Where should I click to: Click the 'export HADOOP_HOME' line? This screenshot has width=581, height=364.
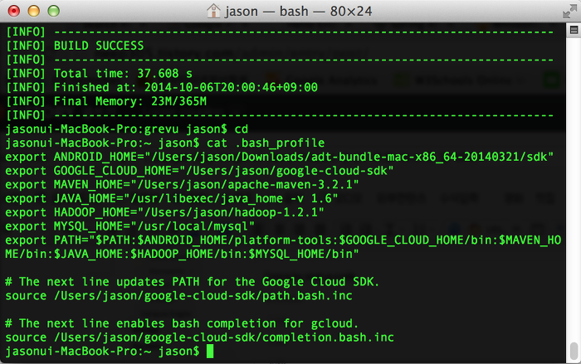pyautogui.click(x=164, y=212)
